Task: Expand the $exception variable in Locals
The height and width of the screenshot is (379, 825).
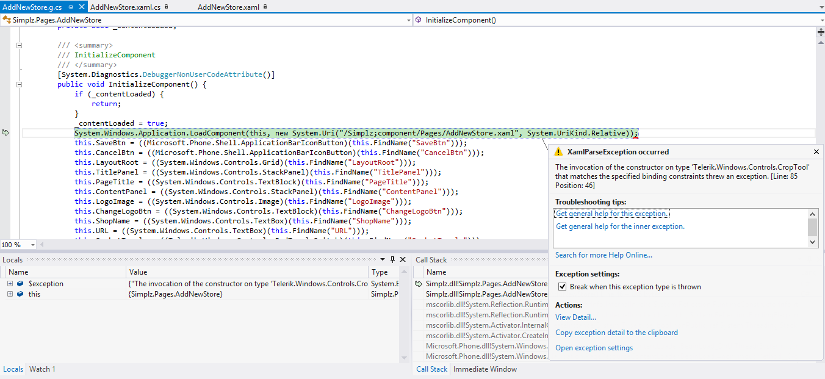Action: 10,284
